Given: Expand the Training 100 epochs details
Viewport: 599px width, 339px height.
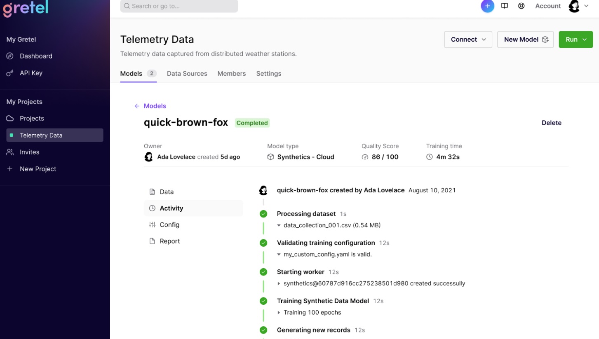Looking at the screenshot, I should coord(279,313).
